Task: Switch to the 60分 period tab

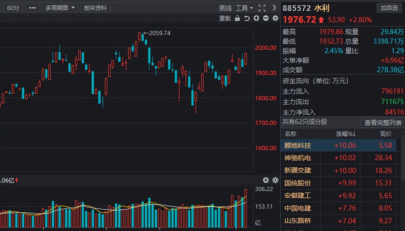Action: point(13,8)
